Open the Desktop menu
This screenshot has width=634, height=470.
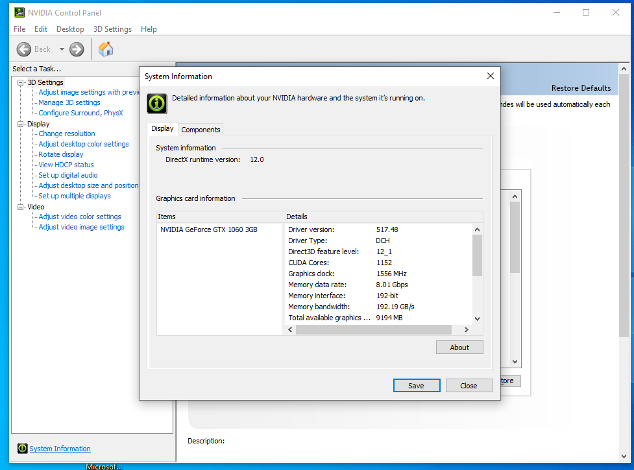click(70, 29)
